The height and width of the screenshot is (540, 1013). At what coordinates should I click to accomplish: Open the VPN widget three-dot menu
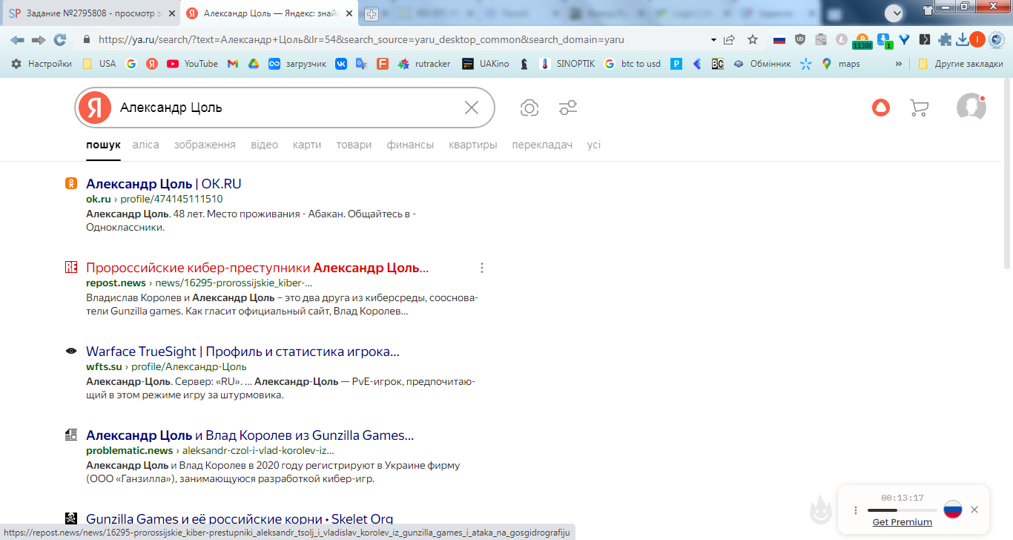(856, 510)
